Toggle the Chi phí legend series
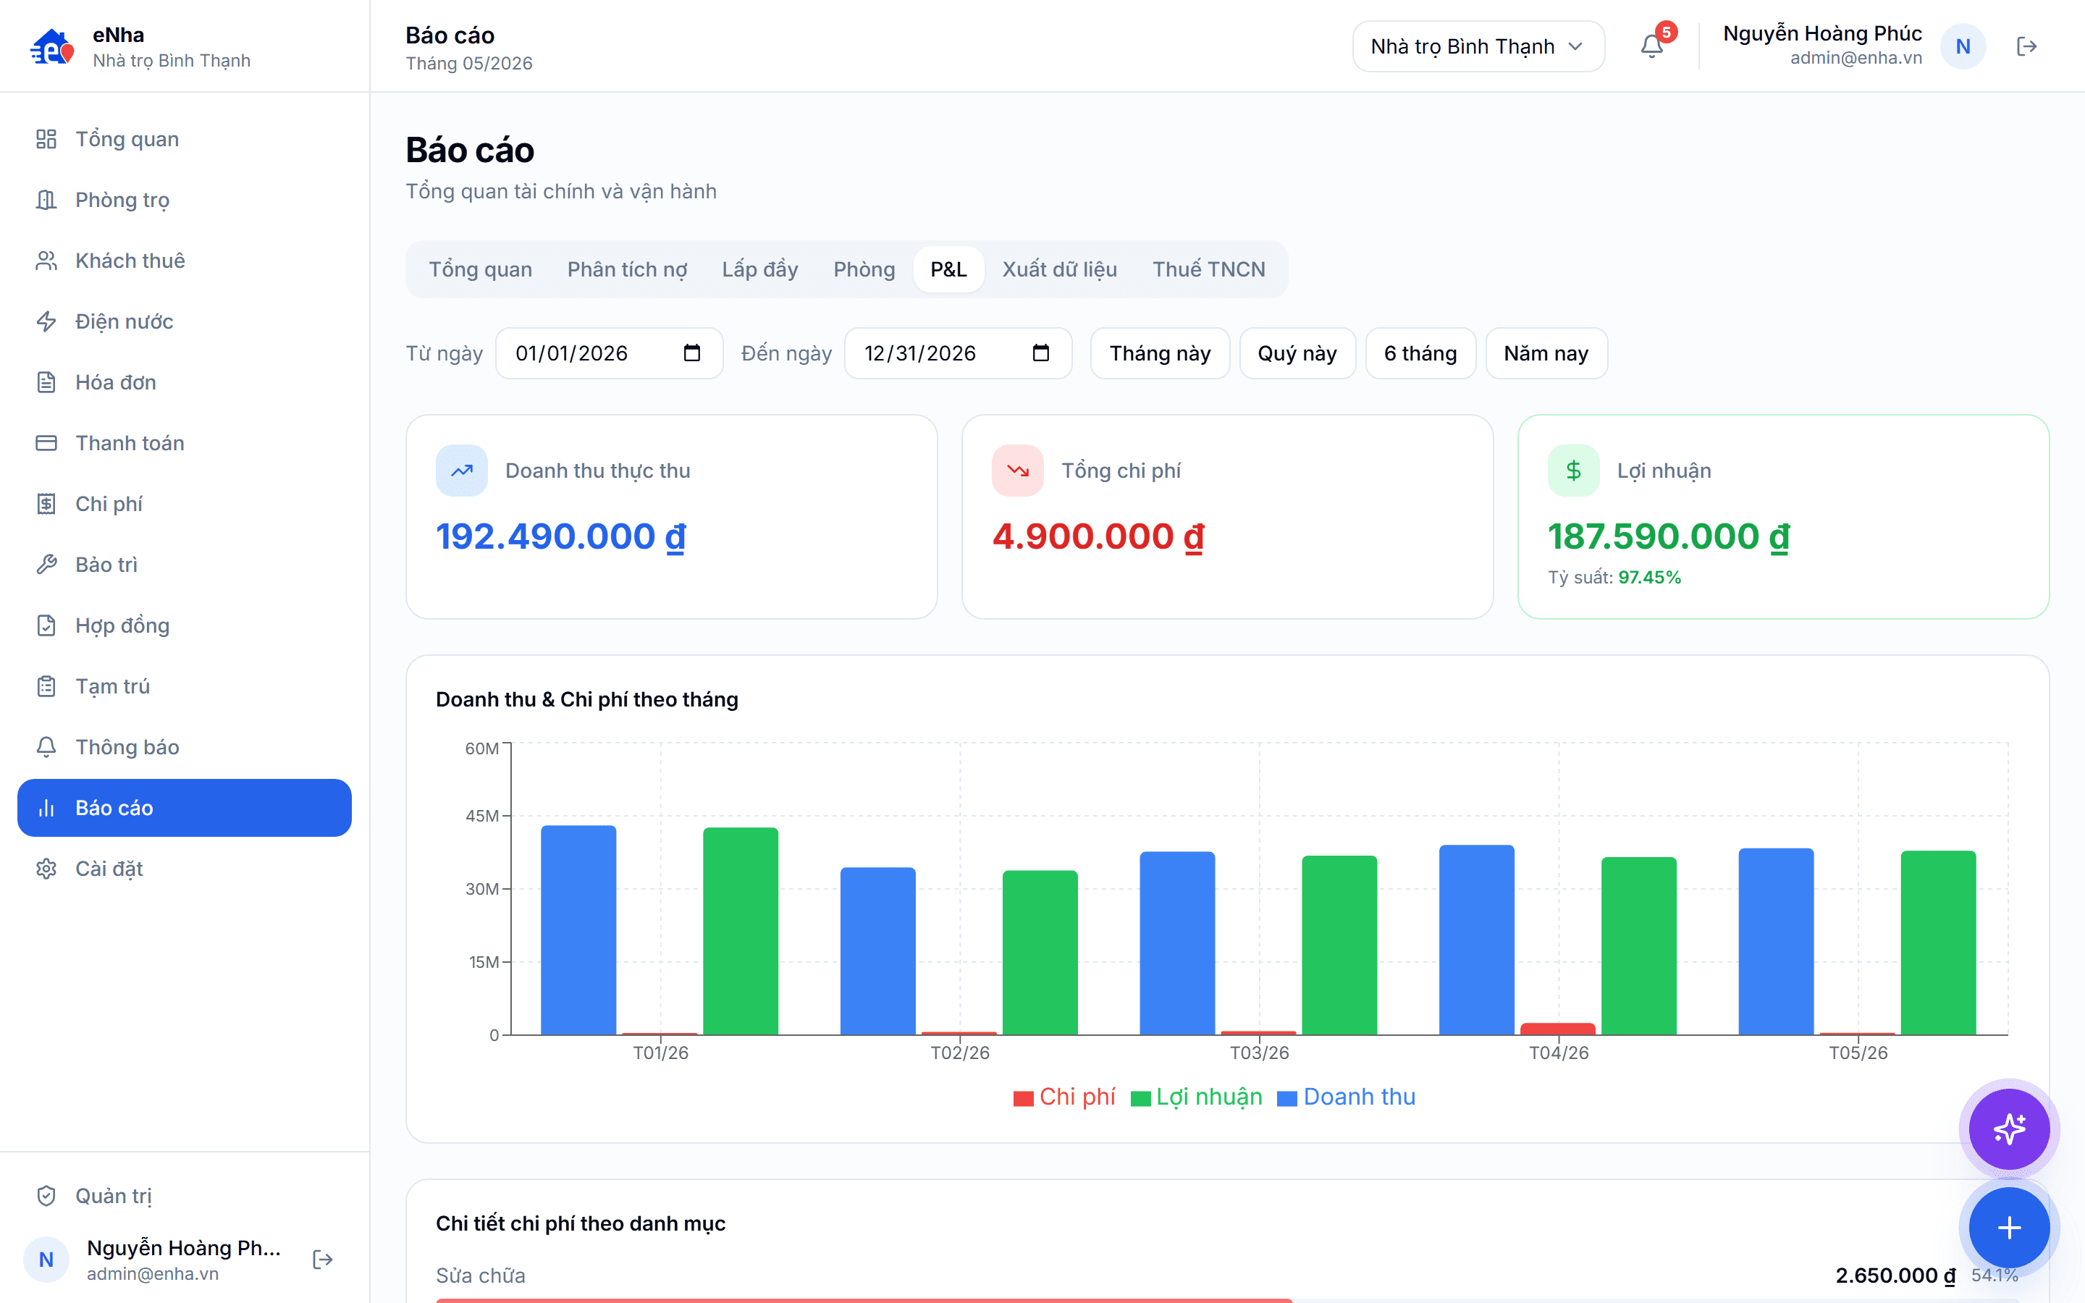2085x1303 pixels. click(1064, 1096)
